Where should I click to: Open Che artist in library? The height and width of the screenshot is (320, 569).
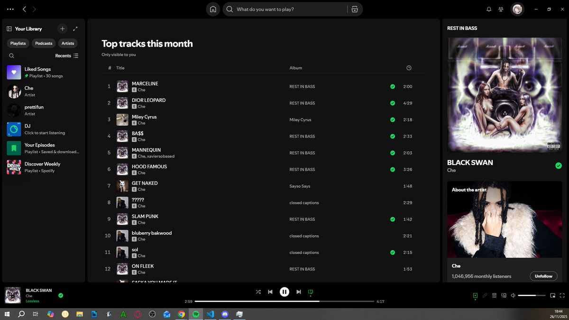point(44,91)
